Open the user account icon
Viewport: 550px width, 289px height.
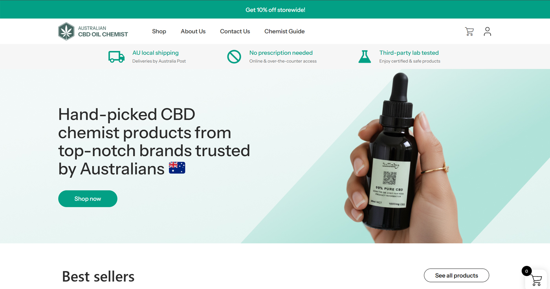[x=487, y=31]
